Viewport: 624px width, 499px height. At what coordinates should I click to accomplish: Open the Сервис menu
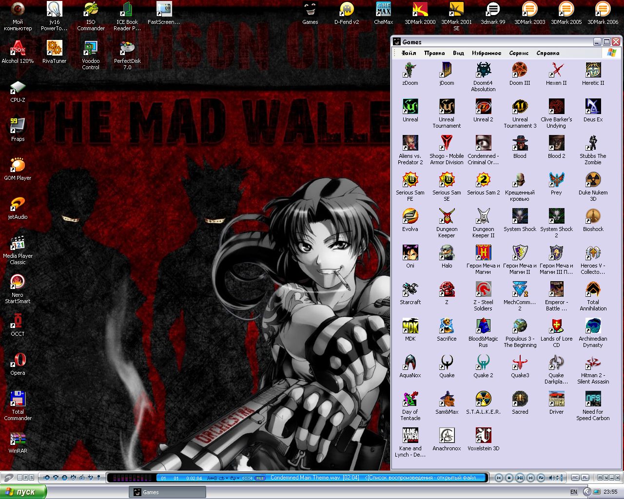(x=519, y=53)
